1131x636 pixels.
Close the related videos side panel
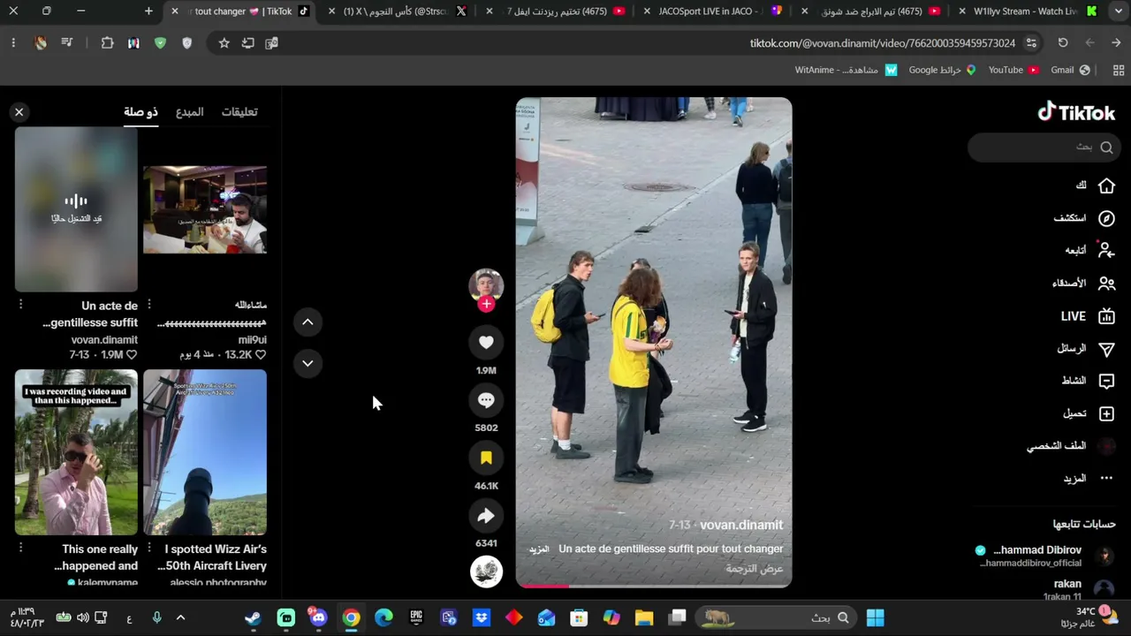coord(19,112)
